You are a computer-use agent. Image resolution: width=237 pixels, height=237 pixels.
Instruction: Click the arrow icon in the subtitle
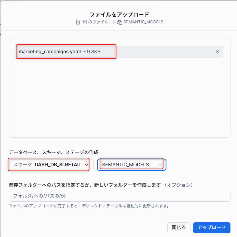click(113, 22)
